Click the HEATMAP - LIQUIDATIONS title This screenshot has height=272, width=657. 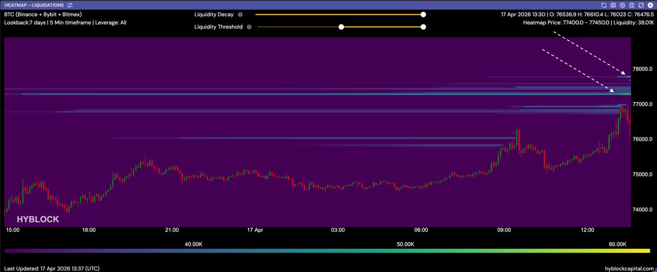[33, 4]
